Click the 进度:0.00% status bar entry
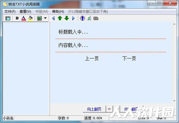 (96, 118)
